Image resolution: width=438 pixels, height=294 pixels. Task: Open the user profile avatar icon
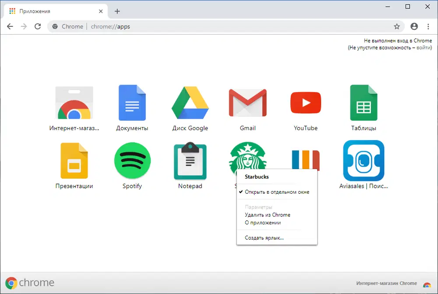pos(414,27)
